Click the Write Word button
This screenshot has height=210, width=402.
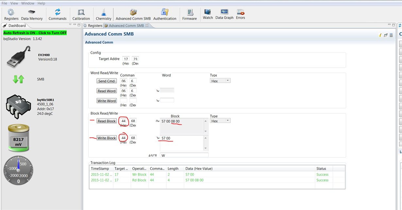point(107,101)
